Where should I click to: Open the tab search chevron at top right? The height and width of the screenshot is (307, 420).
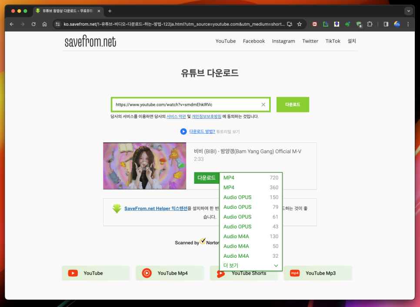pos(409,11)
